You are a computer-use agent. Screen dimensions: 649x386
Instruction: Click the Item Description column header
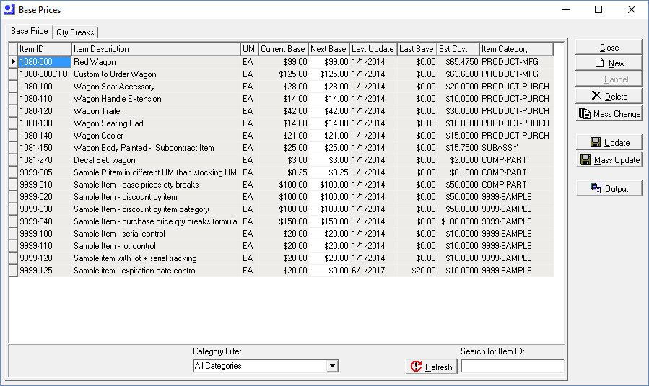(156, 49)
